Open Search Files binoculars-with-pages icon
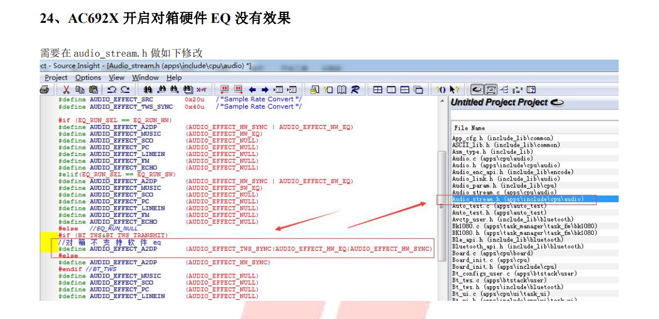Screen dimensions: 659x319 tap(188, 89)
